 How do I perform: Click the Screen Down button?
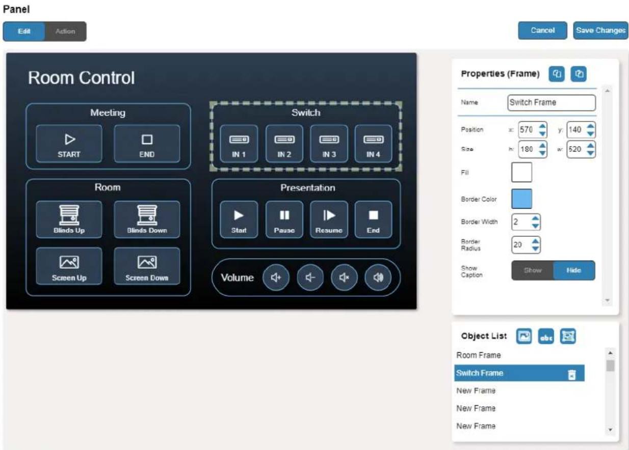[147, 266]
